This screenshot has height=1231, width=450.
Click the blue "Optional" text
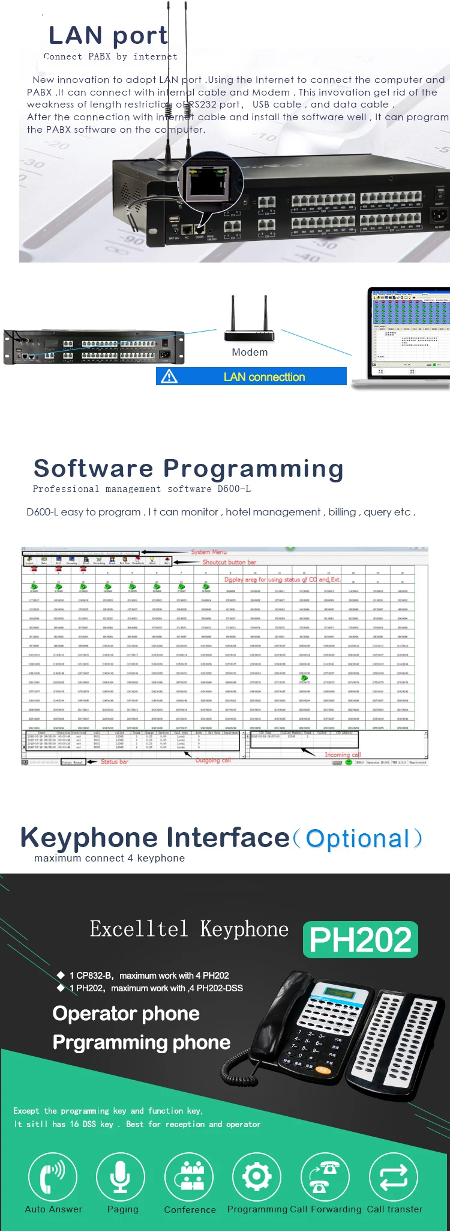coord(358,839)
